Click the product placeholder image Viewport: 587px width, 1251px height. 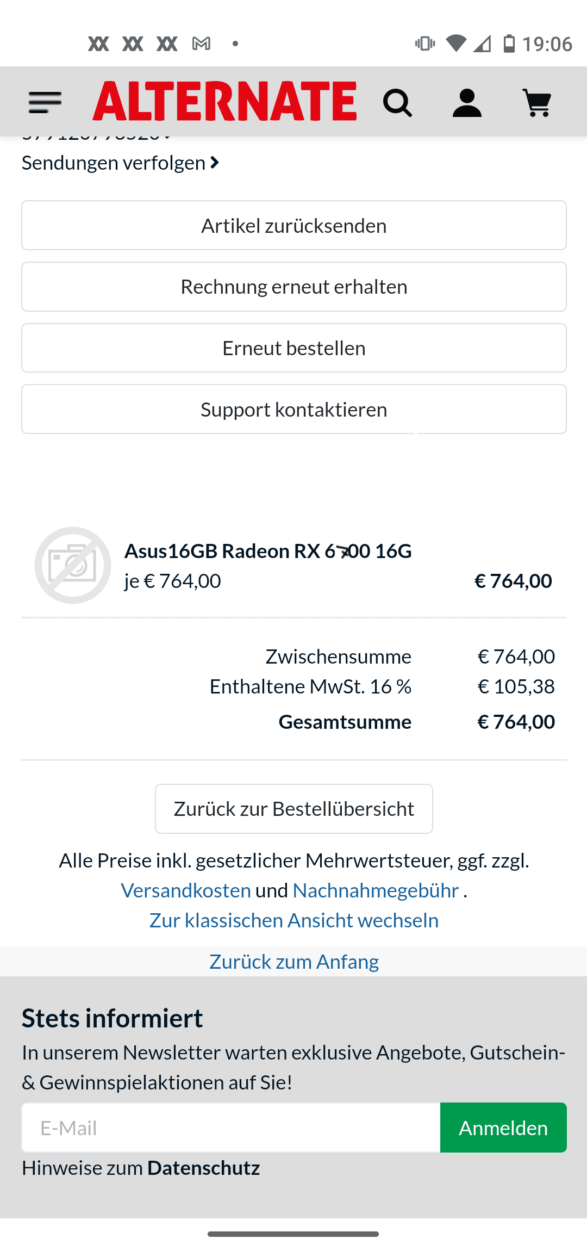(73, 565)
